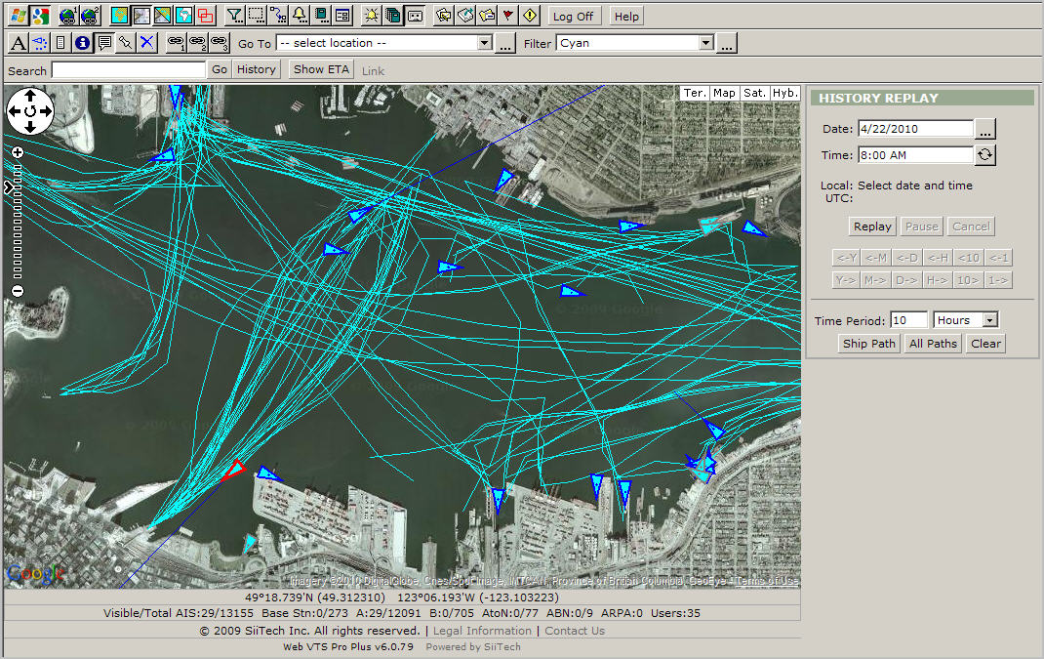Switch map to Ter. view
1044x659 pixels.
click(x=695, y=94)
